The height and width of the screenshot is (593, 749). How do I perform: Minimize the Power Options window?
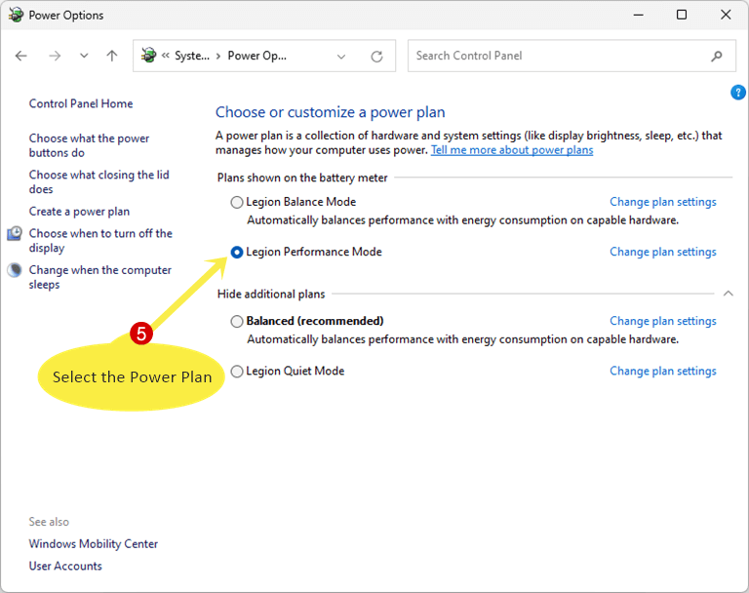(638, 15)
